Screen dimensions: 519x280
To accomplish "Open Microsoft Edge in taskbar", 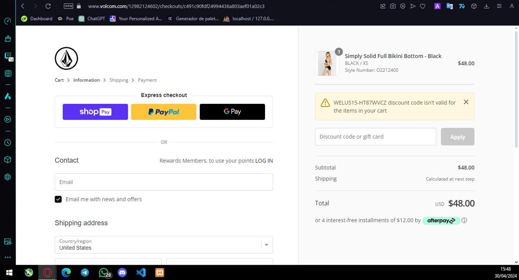I will pos(66,272).
